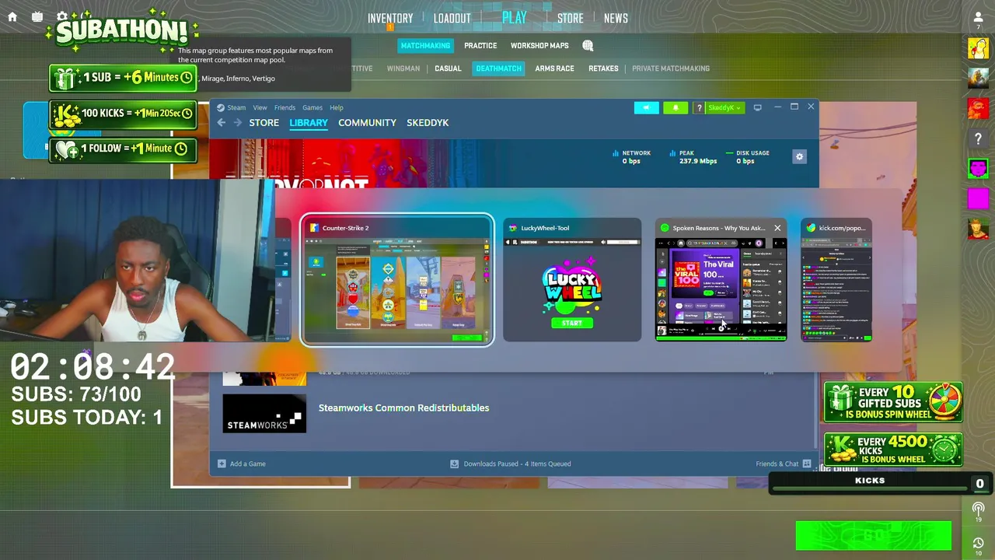Switch to Counter-Strike 2 window thumbnail
This screenshot has width=995, height=560.
coord(397,280)
